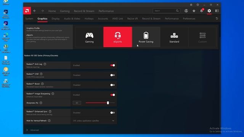
Task: Open the Gaming menu
Action: pyautogui.click(x=65, y=11)
